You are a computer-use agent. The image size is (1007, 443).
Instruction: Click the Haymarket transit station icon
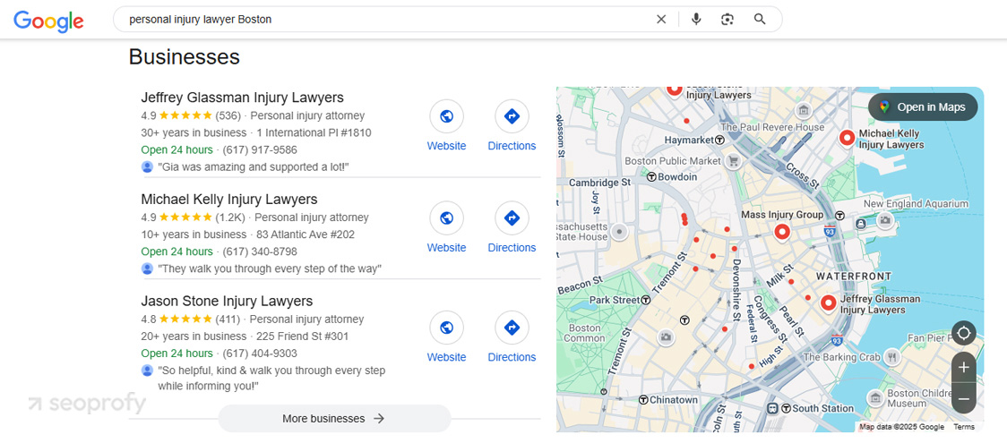720,140
